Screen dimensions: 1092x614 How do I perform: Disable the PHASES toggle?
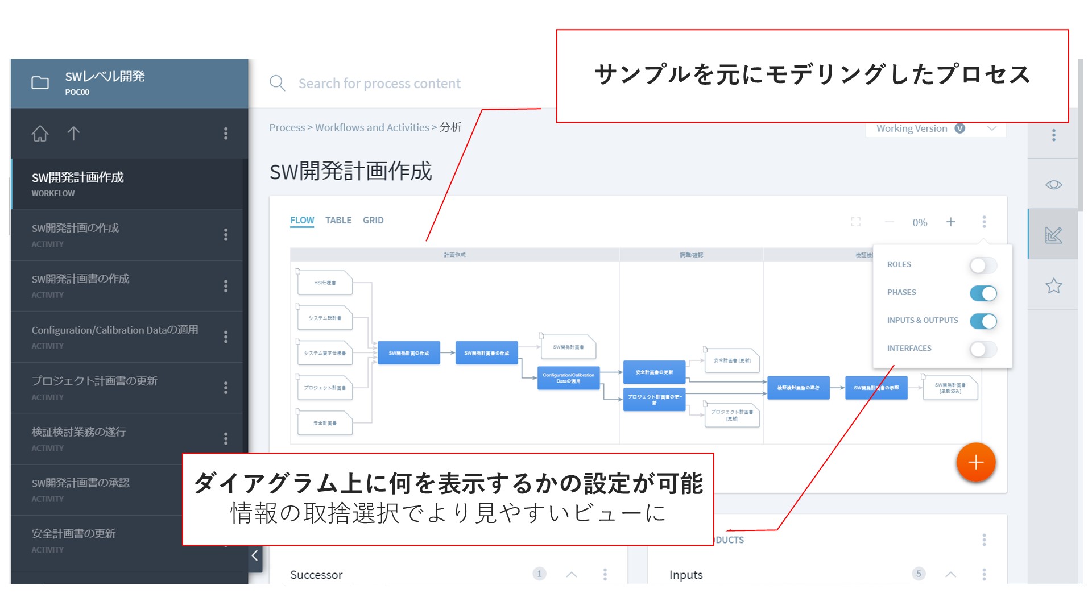(x=983, y=293)
